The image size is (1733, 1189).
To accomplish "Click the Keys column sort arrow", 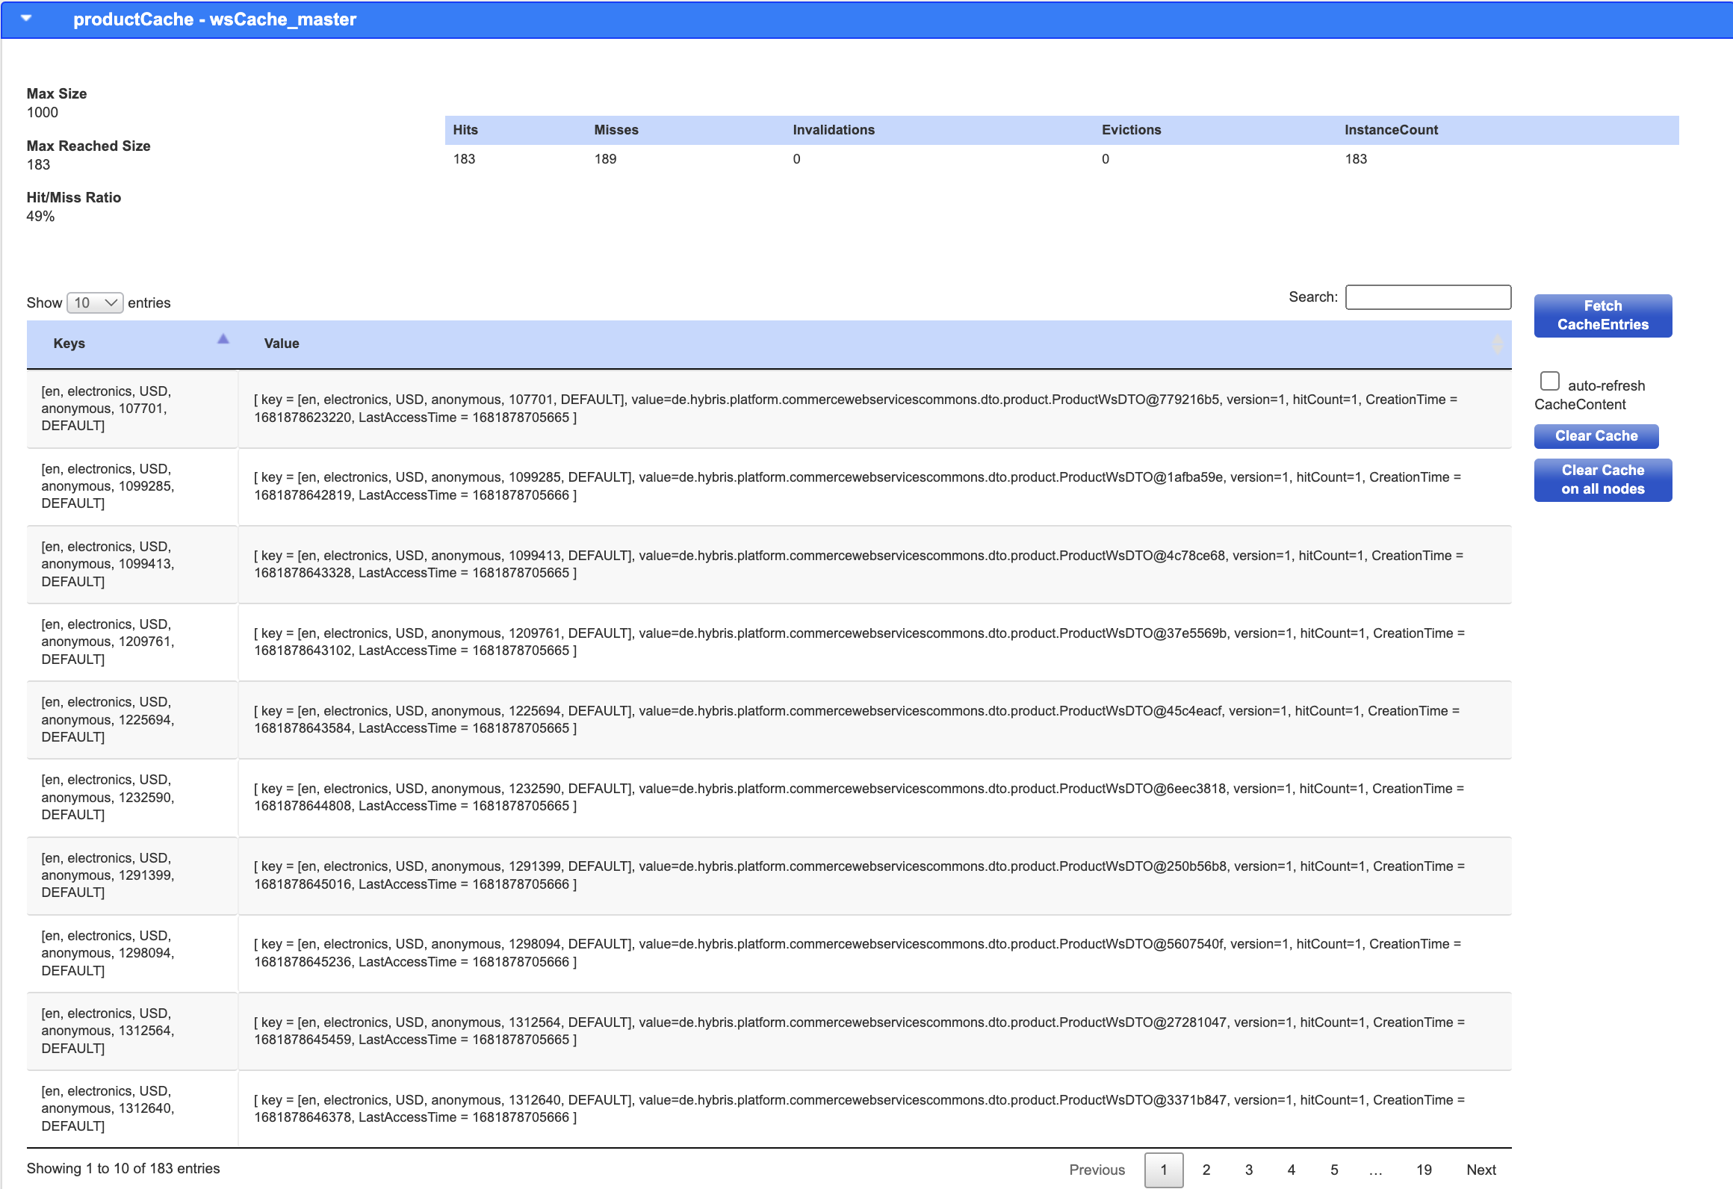I will [x=222, y=338].
